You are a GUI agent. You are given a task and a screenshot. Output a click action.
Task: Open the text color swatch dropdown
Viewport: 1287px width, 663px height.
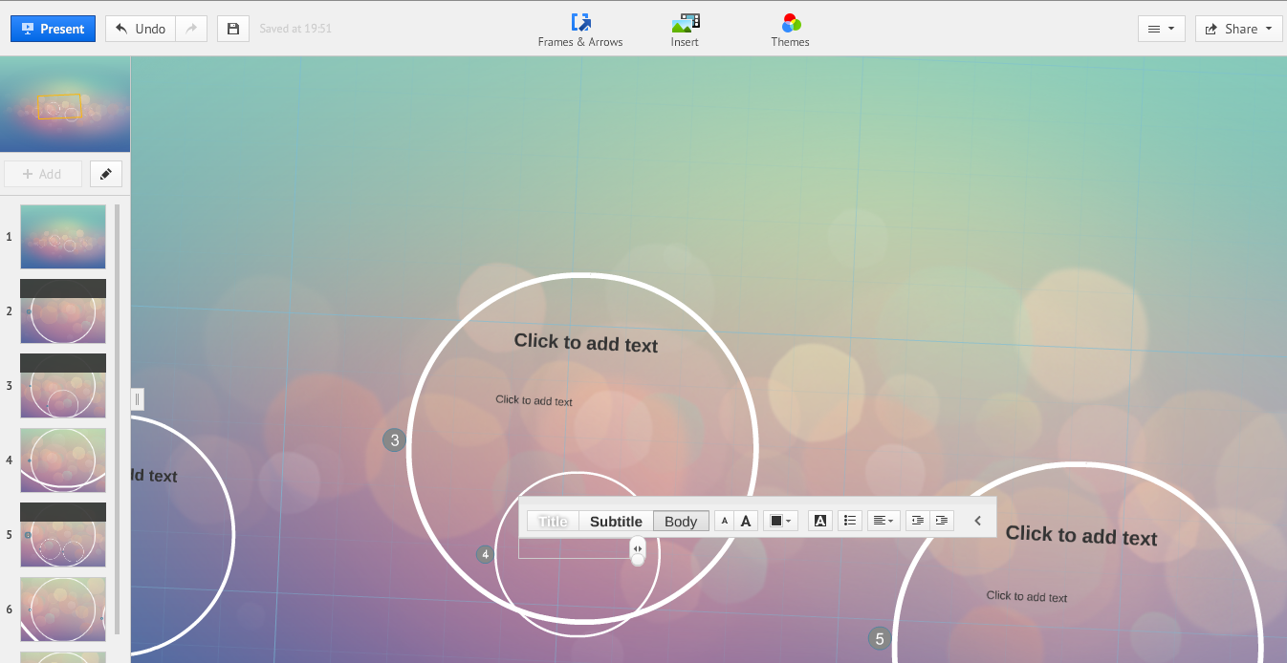coord(780,521)
